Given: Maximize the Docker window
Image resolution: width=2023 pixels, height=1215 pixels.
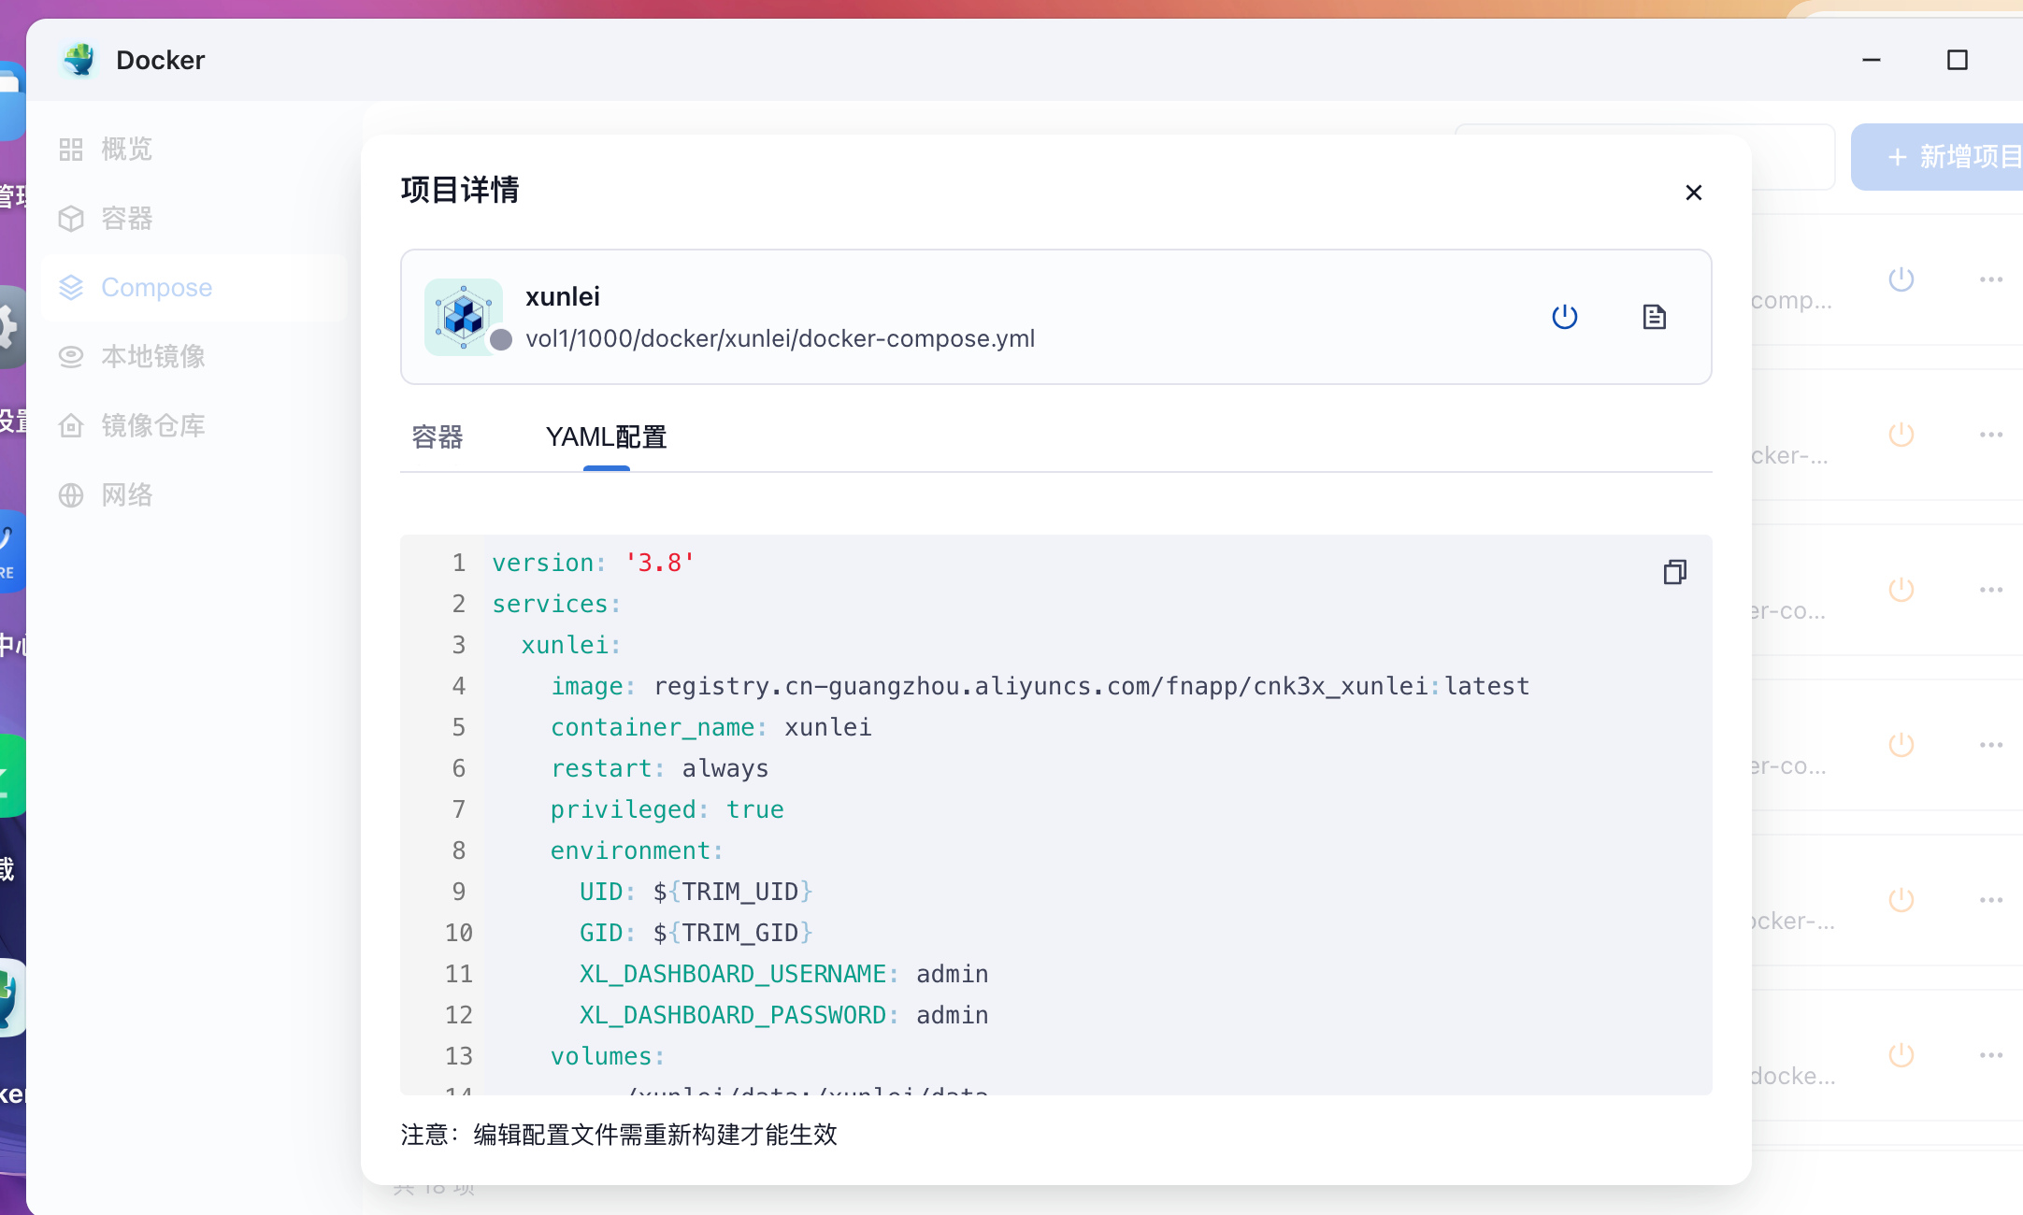Looking at the screenshot, I should tap(1958, 60).
